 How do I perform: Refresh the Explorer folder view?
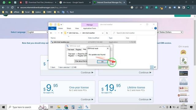pos(107,33)
